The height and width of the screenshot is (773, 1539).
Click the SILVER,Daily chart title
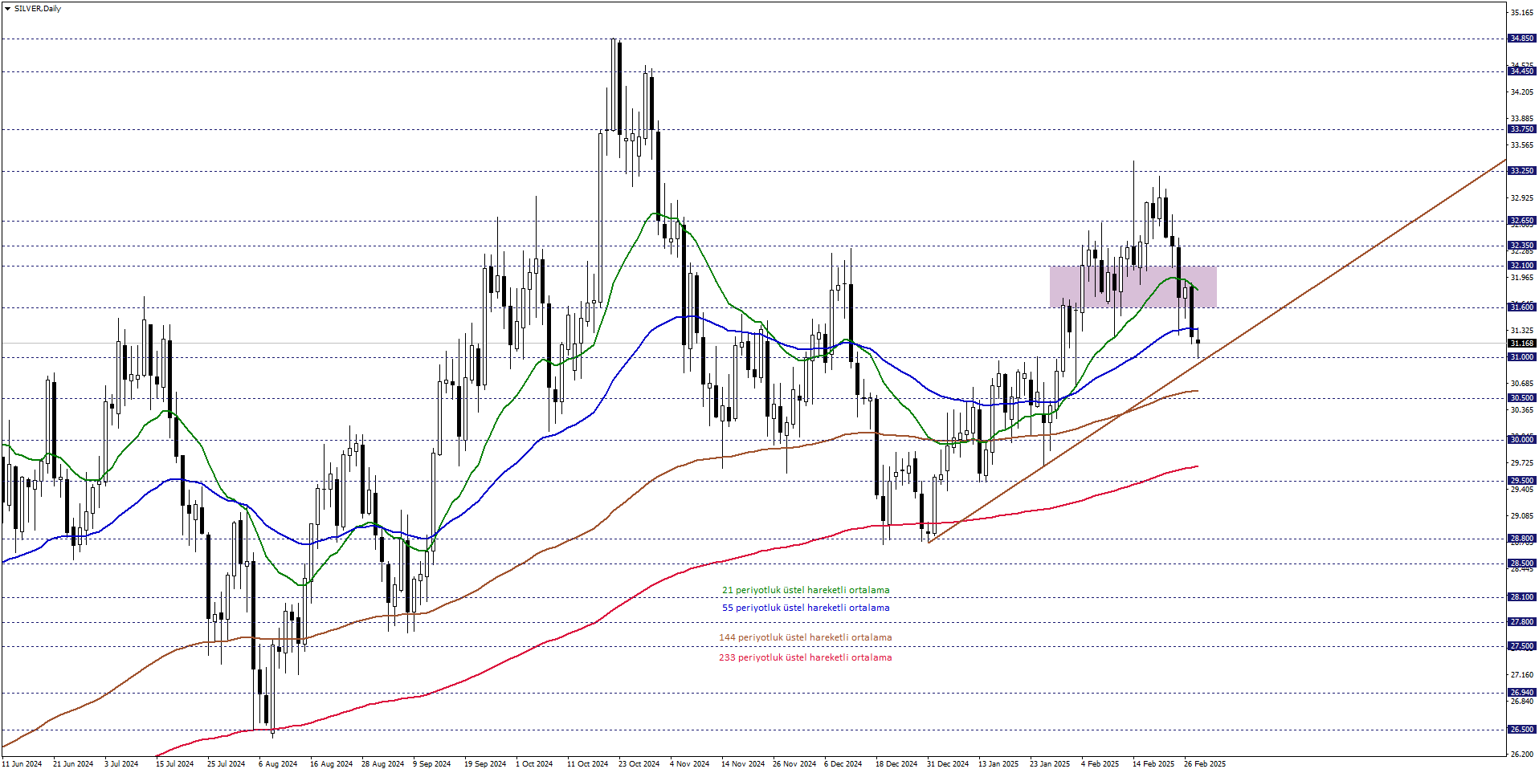coord(38,9)
